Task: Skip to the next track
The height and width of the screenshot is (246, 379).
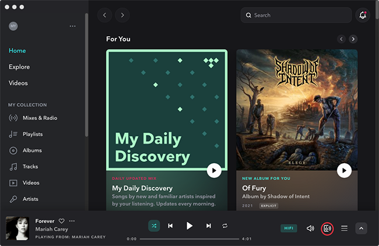Action: [209, 226]
